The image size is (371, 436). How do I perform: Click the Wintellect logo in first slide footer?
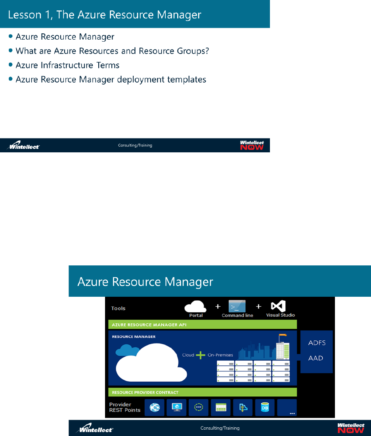pyautogui.click(x=24, y=145)
